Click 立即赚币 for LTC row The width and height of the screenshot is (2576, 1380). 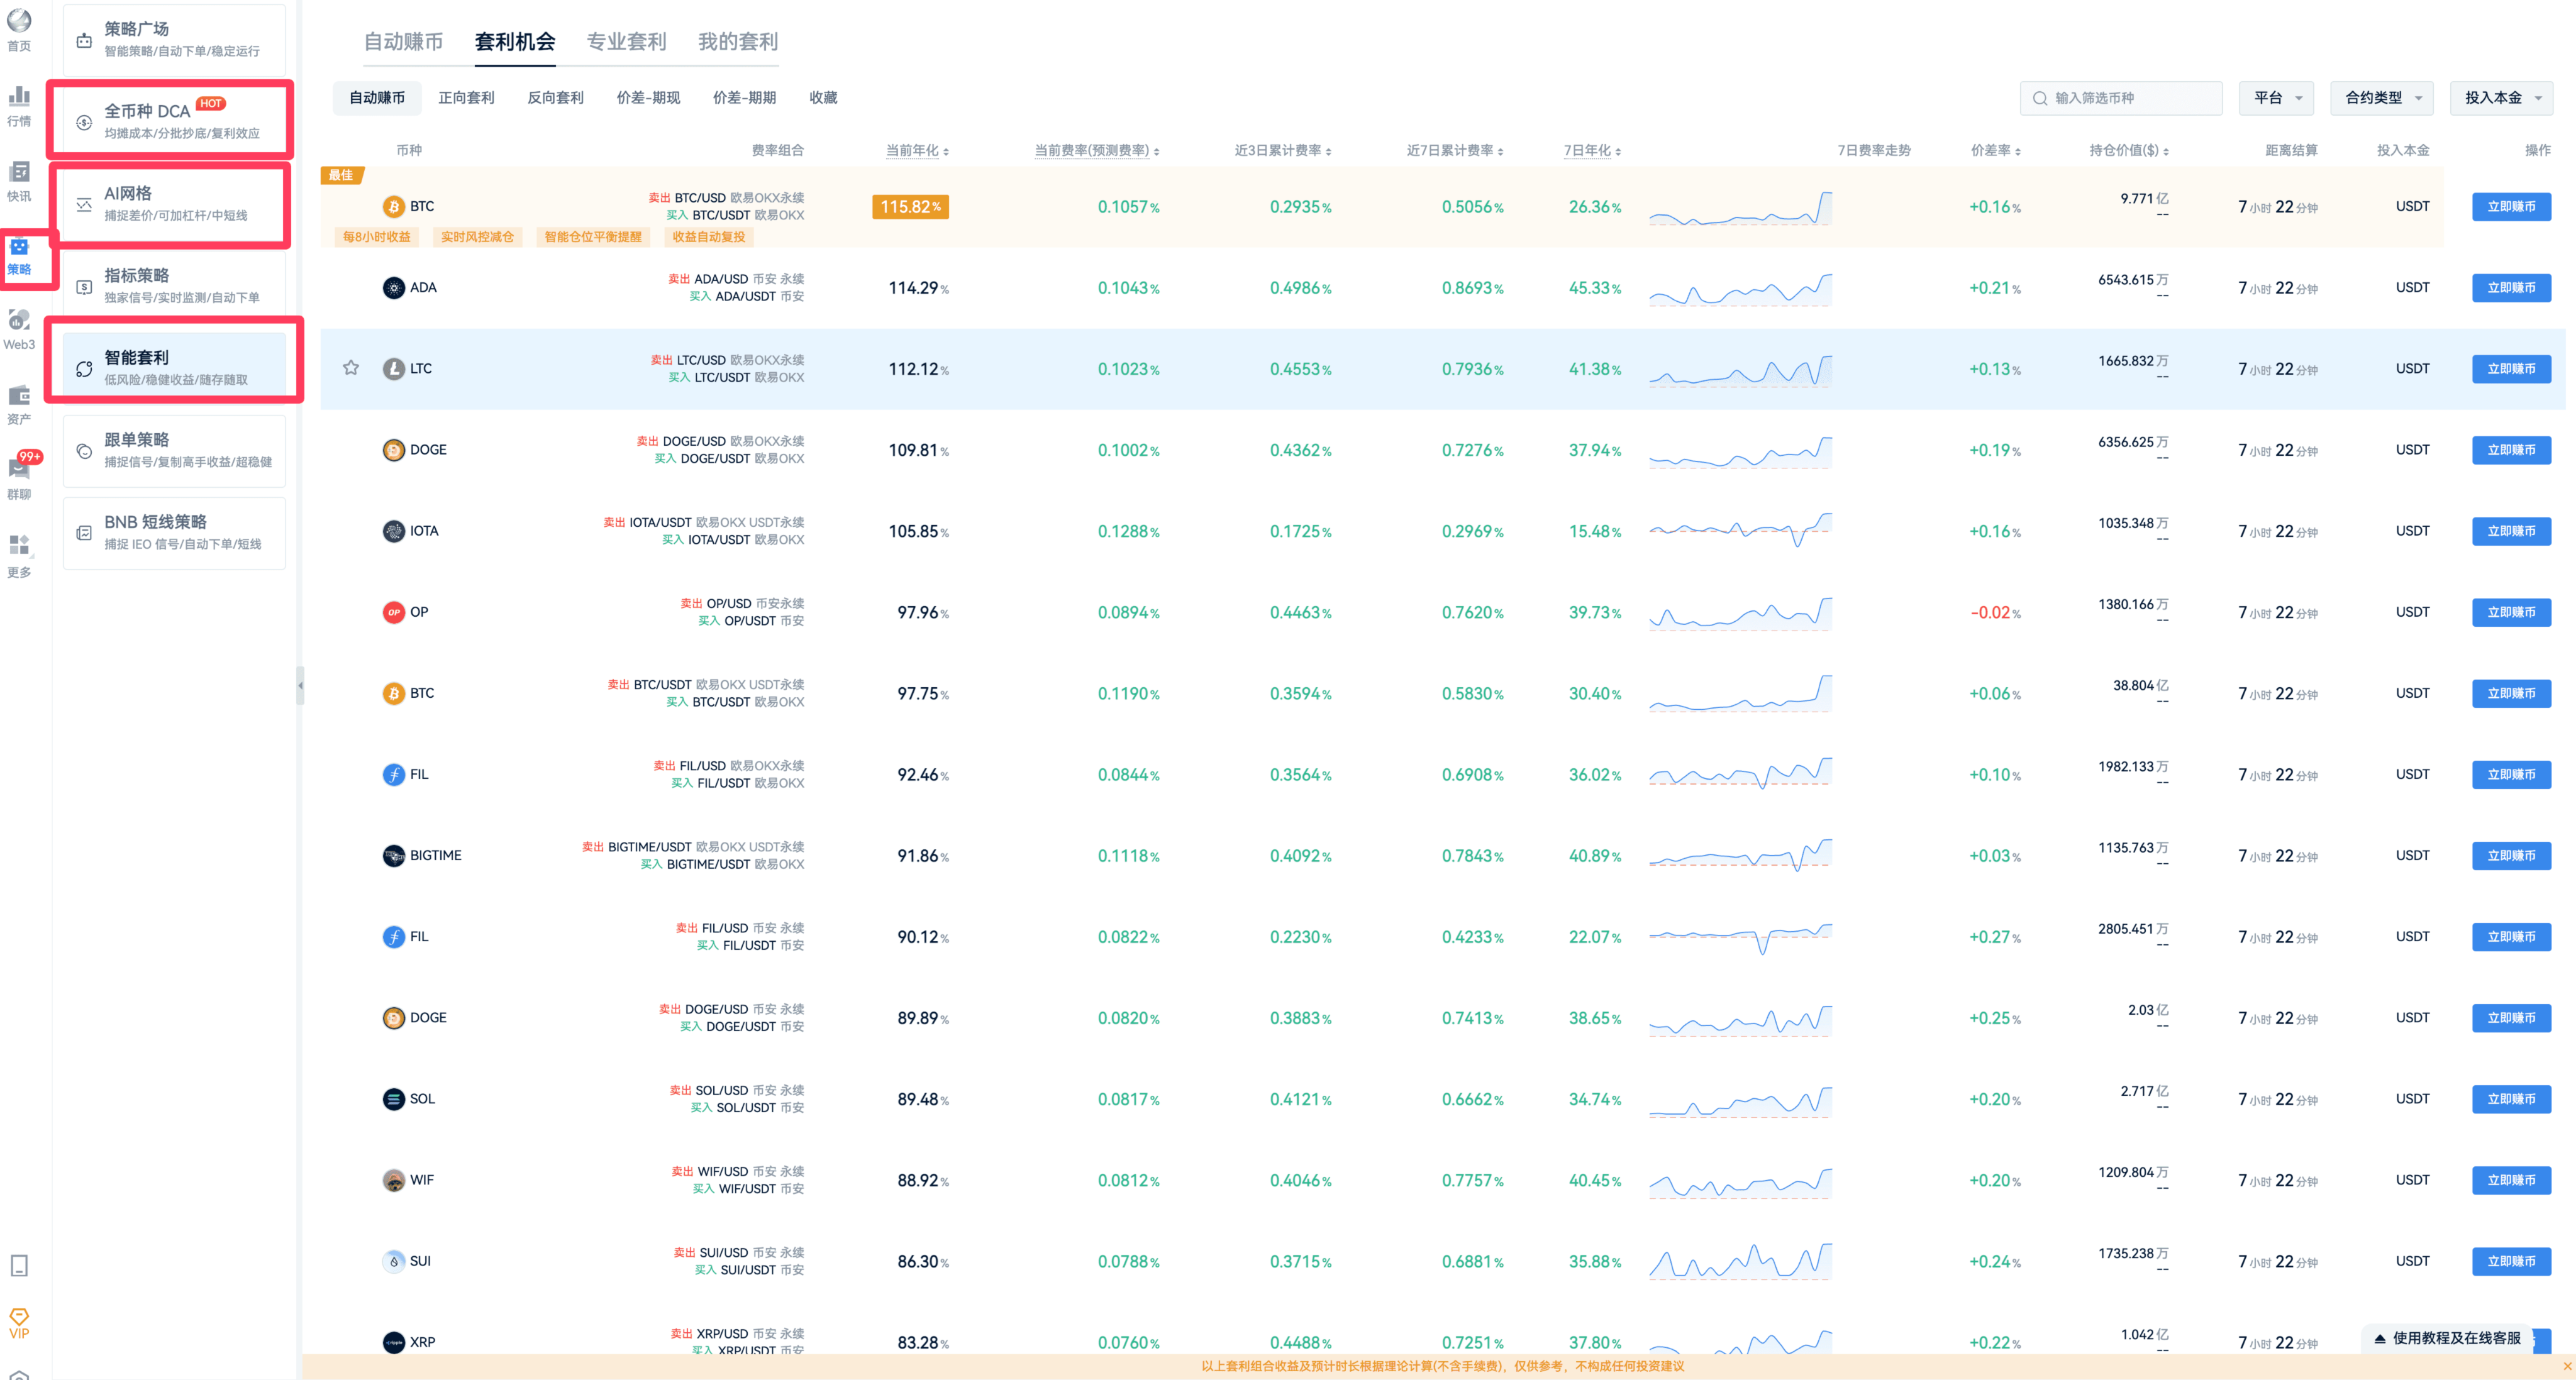(x=2511, y=369)
